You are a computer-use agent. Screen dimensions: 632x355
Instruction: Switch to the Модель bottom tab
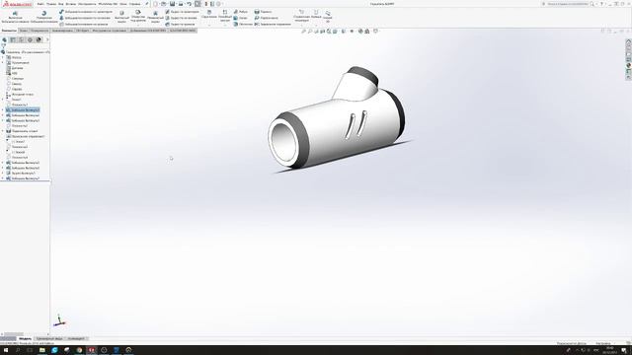[25, 338]
